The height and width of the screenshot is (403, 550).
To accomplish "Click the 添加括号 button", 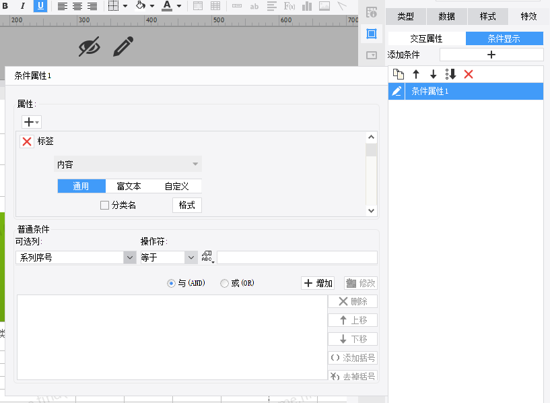I will click(x=353, y=358).
